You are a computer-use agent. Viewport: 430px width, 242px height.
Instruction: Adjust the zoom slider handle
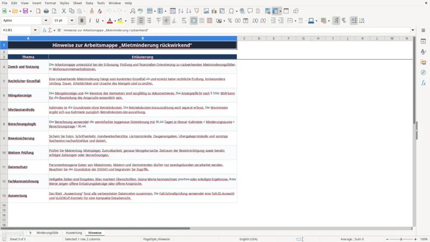(x=401, y=239)
